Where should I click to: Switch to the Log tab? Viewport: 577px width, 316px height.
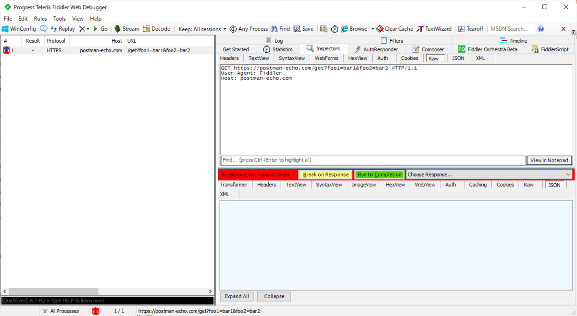point(274,41)
